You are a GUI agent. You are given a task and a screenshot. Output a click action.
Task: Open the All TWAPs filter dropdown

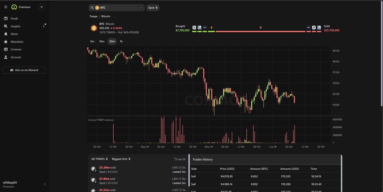point(100,159)
